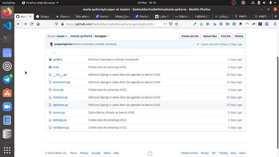Open runner.py file
The image size is (279, 157).
click(x=59, y=113)
